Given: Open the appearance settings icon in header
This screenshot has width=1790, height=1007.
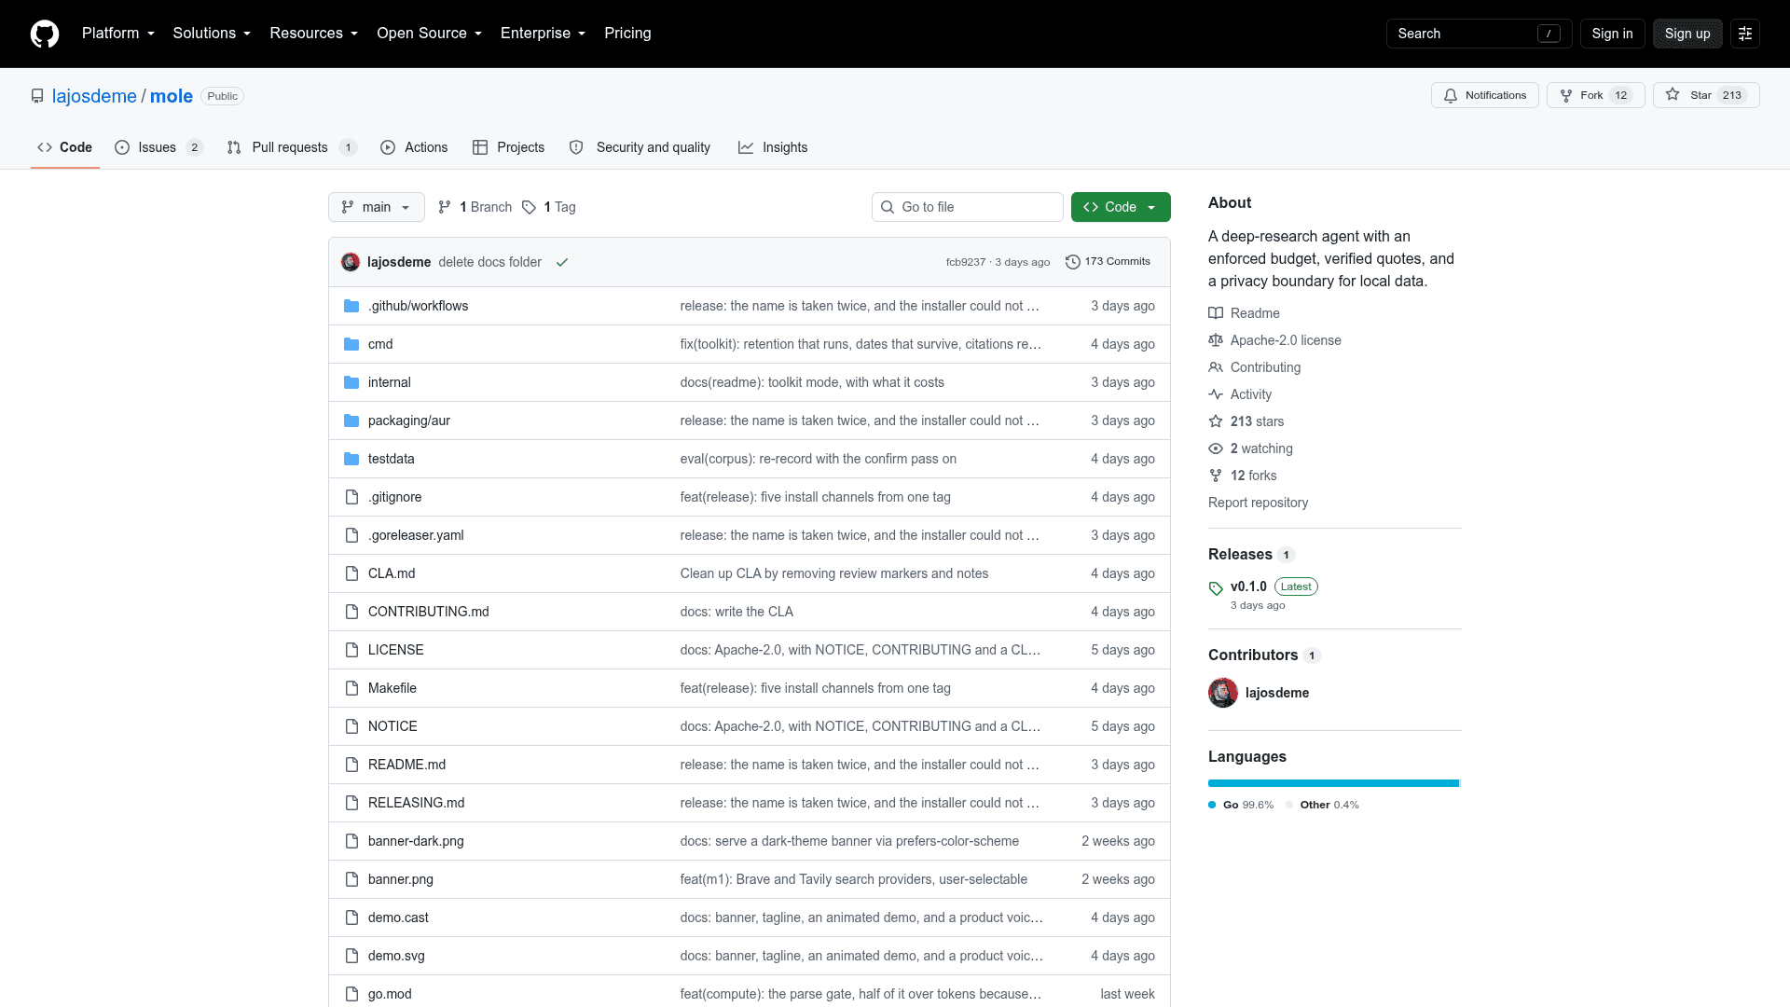Looking at the screenshot, I should pos(1745,34).
